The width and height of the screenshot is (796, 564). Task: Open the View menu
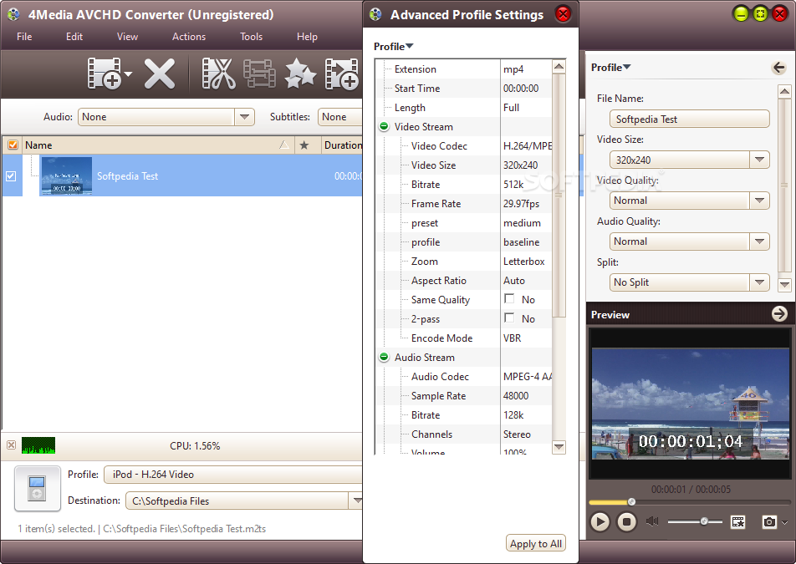click(x=127, y=37)
